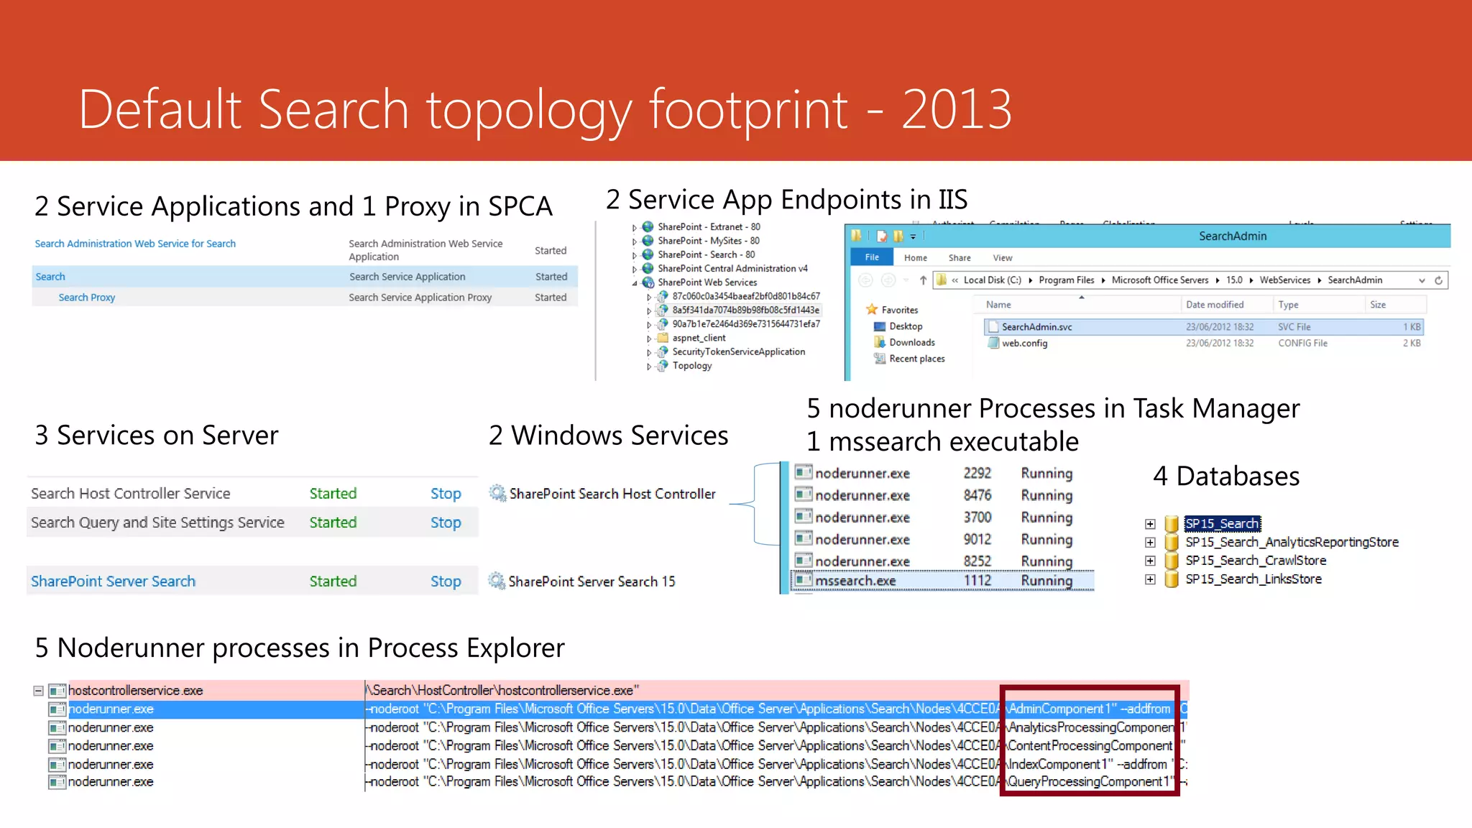Click the address bar Refresh icon
This screenshot has height=828, width=1472.
(1438, 280)
